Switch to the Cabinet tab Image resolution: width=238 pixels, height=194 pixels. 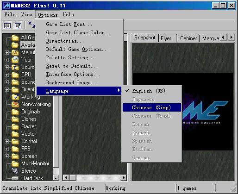tap(188, 38)
